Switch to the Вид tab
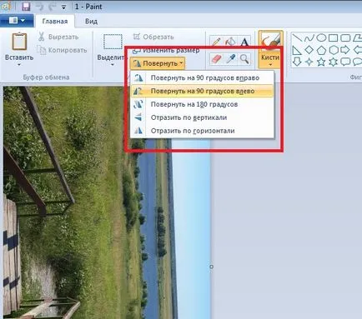This screenshot has height=319, width=362. click(x=91, y=22)
